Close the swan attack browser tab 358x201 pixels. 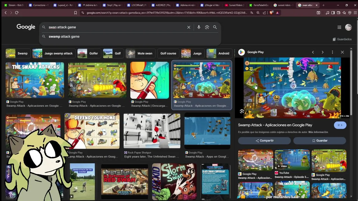(317, 5)
